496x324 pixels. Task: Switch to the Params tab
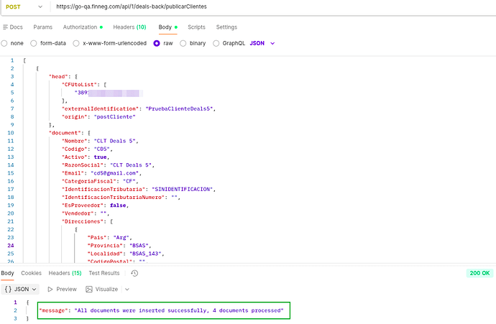click(42, 27)
